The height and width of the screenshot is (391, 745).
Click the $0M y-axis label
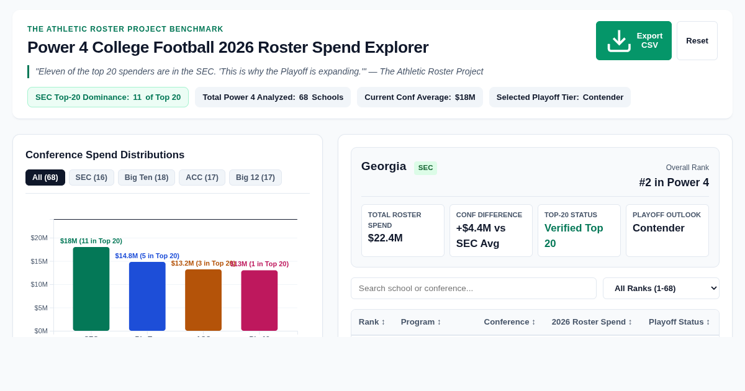[41, 331]
